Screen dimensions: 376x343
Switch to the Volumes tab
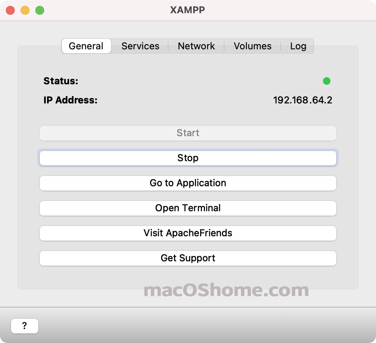(x=252, y=46)
